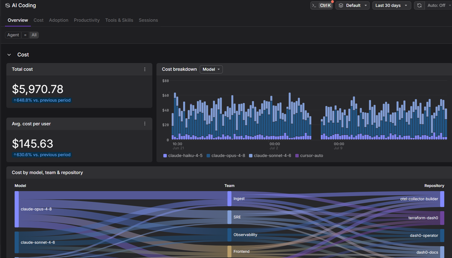Select the Observability team node

pos(229,235)
